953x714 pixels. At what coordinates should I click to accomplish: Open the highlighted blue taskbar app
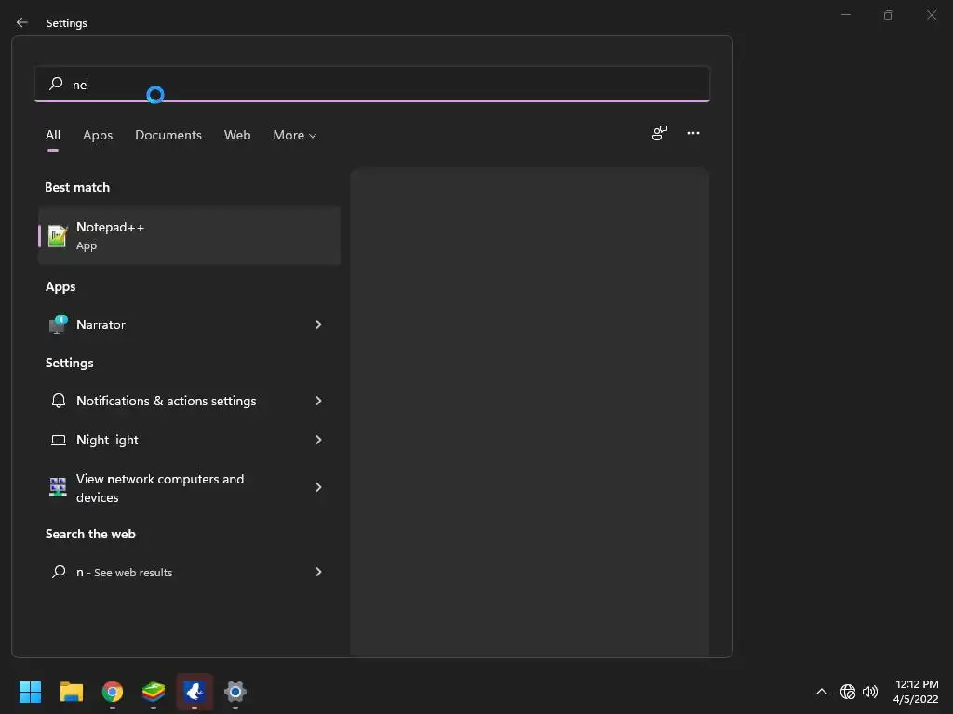pos(195,692)
